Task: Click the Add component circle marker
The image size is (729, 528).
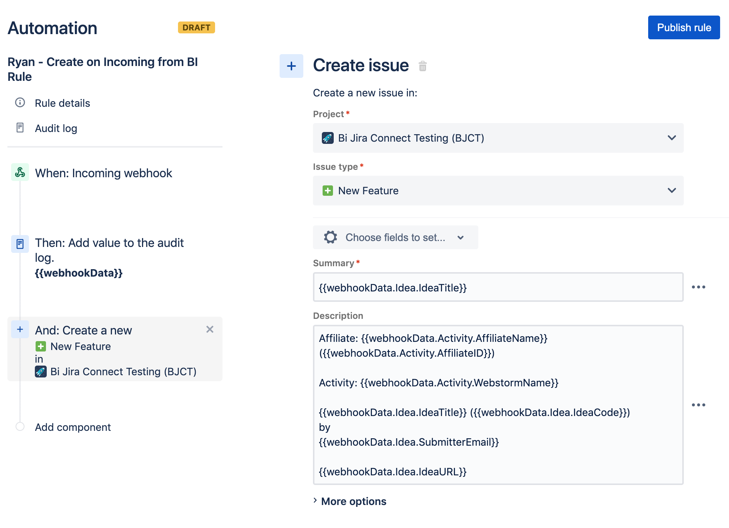Action: coord(20,426)
